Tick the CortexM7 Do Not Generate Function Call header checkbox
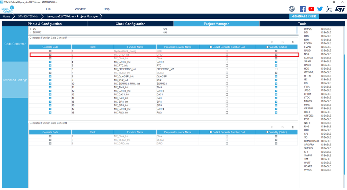 [211, 47]
